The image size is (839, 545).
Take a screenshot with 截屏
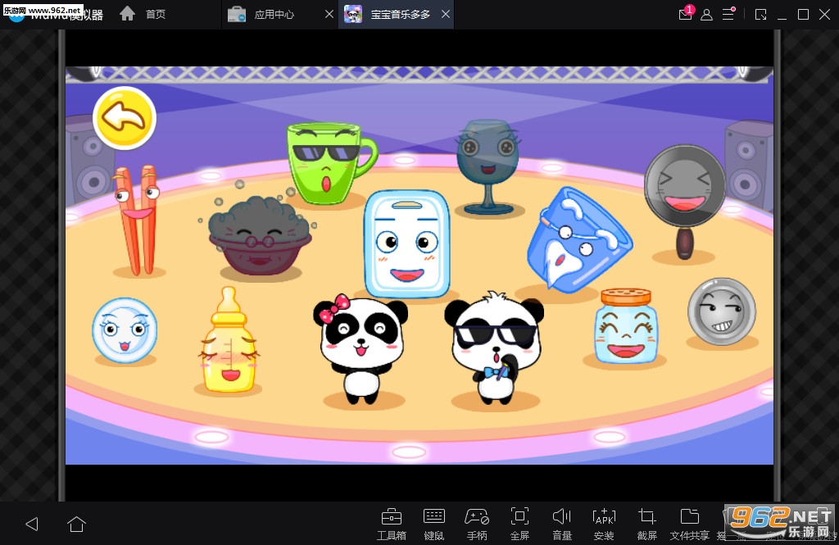[646, 521]
